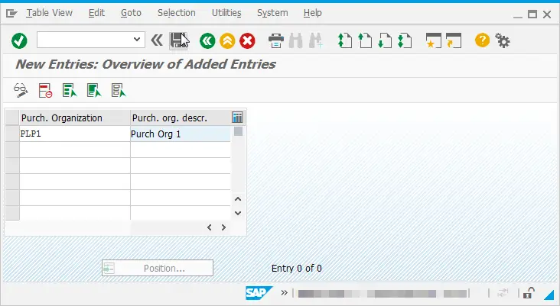Open the Help menu
This screenshot has height=306, width=560.
pos(312,13)
